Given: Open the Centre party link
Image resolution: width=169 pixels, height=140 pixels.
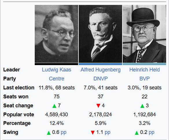Looking at the screenshot, I should [56, 79].
